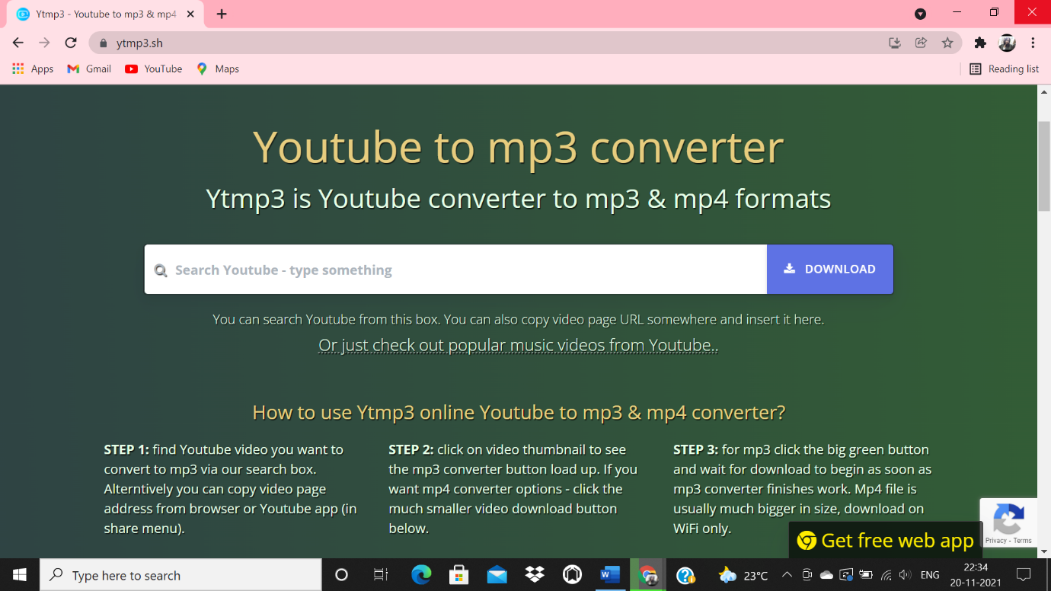Select the Ytmp3 browser tab

click(x=106, y=14)
